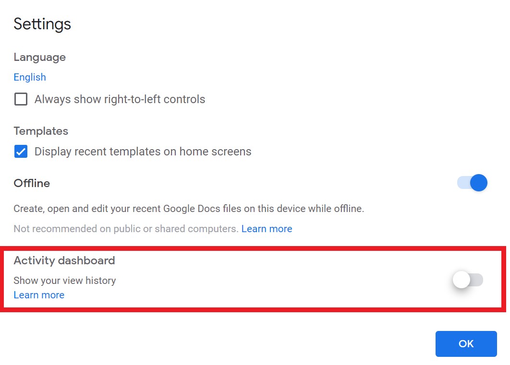Enable Always show right-to-left controls checkbox
The image size is (510, 365).
click(21, 99)
